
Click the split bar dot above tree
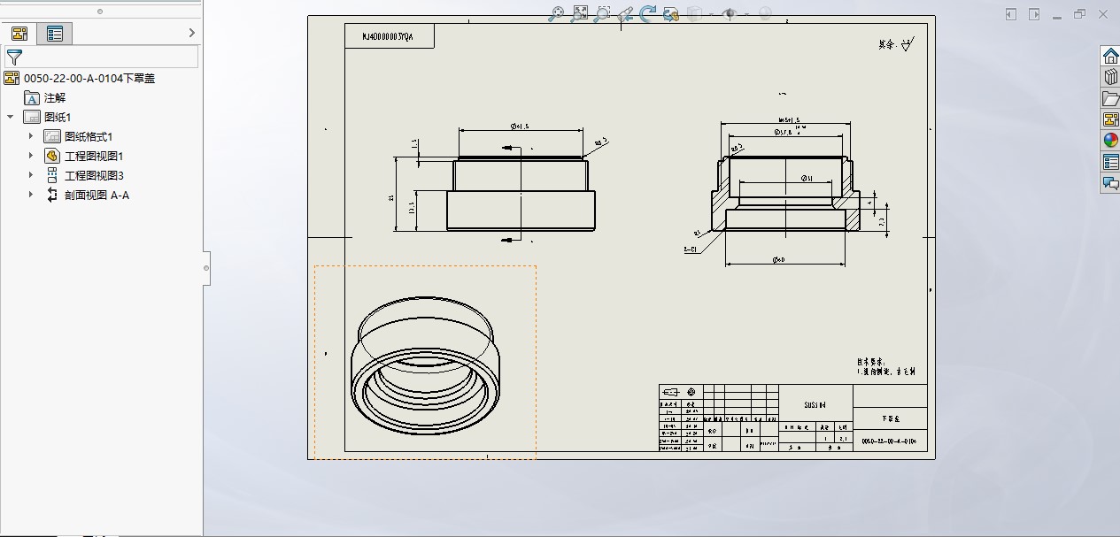pos(100,12)
